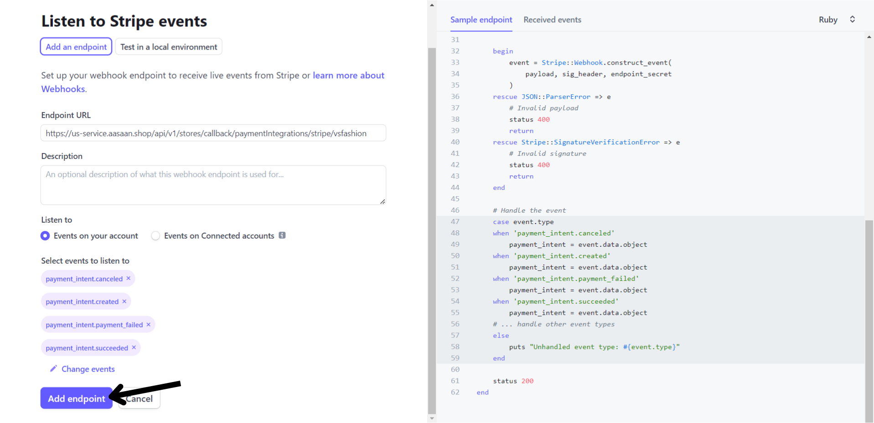Open learn more about Webhooks link

click(348, 76)
